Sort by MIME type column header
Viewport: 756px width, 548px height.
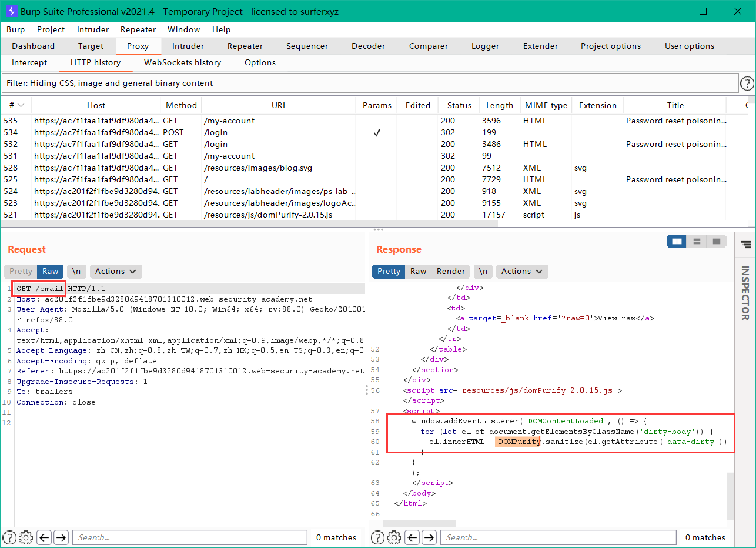(546, 105)
